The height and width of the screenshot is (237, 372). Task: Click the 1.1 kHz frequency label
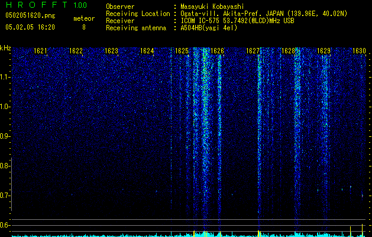click(x=5, y=77)
